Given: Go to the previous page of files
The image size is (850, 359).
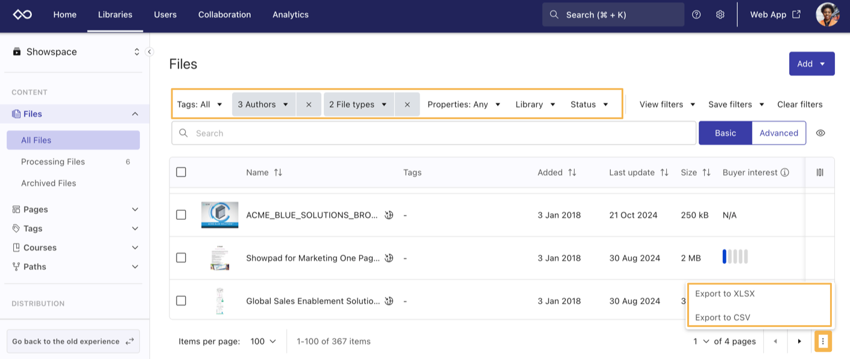Looking at the screenshot, I should [775, 342].
